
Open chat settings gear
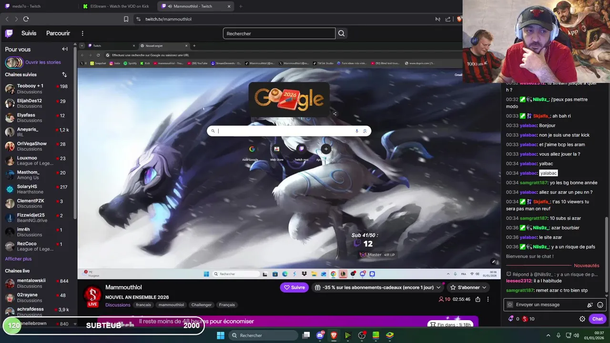pos(582,319)
